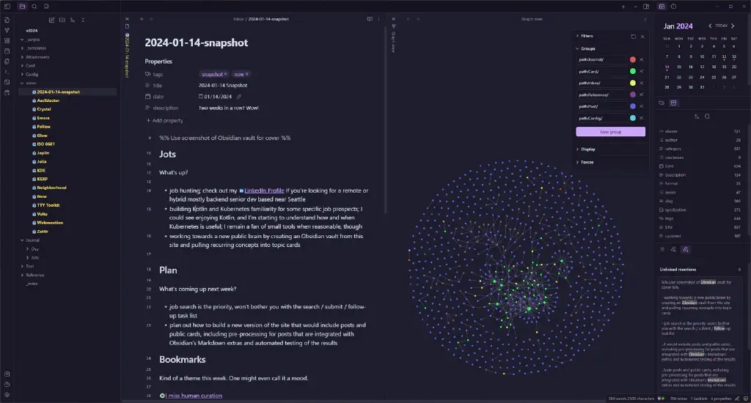Screen dimensions: 751x403
Task: Expand the Display section in graph settings
Action: coord(587,149)
